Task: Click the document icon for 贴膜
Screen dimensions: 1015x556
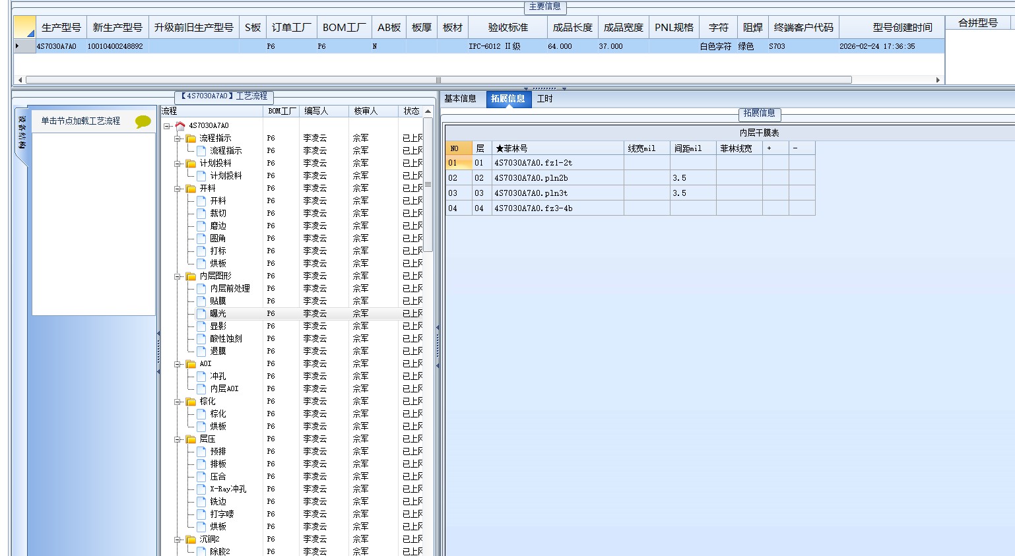Action: click(201, 301)
